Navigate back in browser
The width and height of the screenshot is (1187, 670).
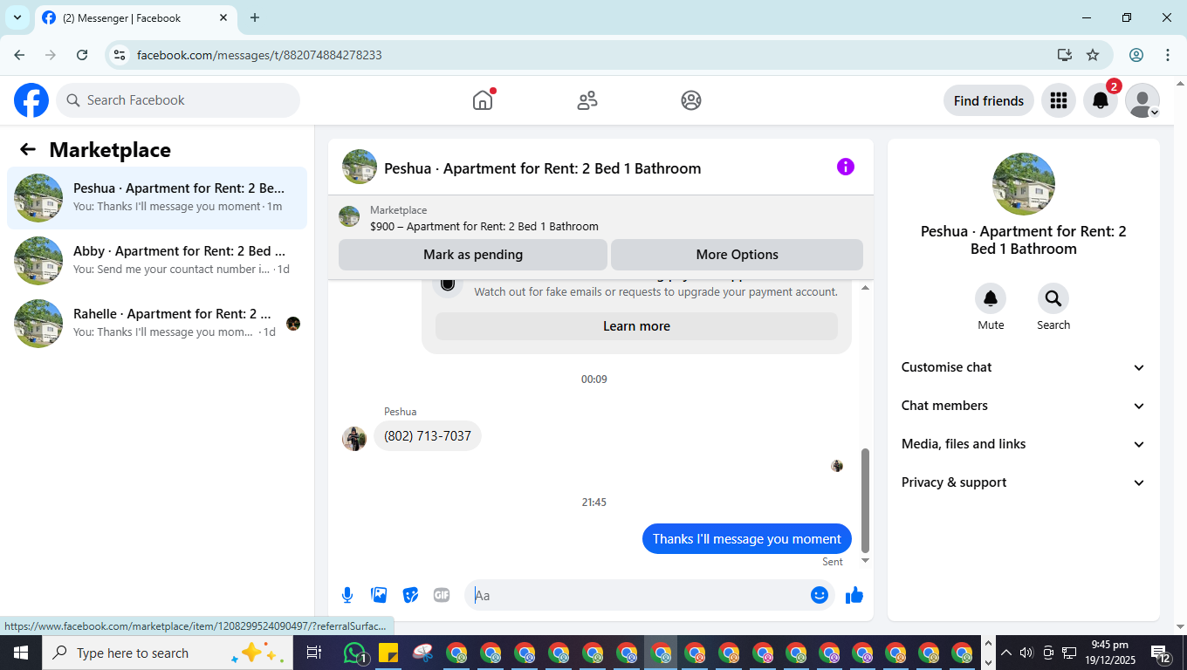click(19, 55)
